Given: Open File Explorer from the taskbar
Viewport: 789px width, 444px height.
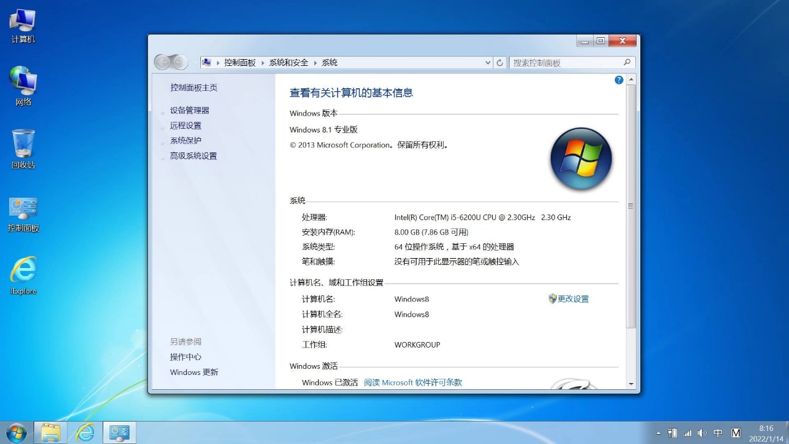Looking at the screenshot, I should coord(50,432).
